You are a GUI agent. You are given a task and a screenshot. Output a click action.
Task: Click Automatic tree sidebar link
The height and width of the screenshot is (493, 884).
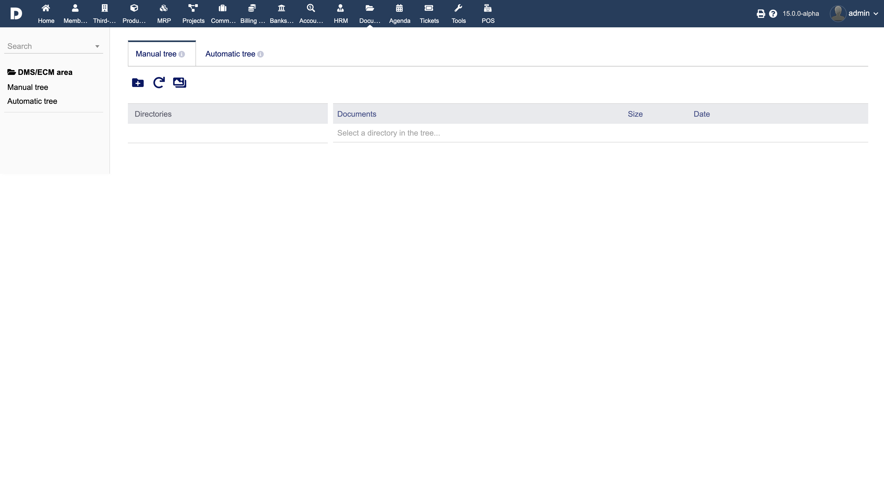tap(32, 101)
